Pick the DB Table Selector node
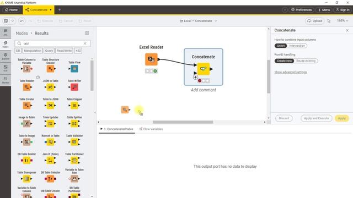The height and width of the screenshot is (198, 353). (x=50, y=179)
